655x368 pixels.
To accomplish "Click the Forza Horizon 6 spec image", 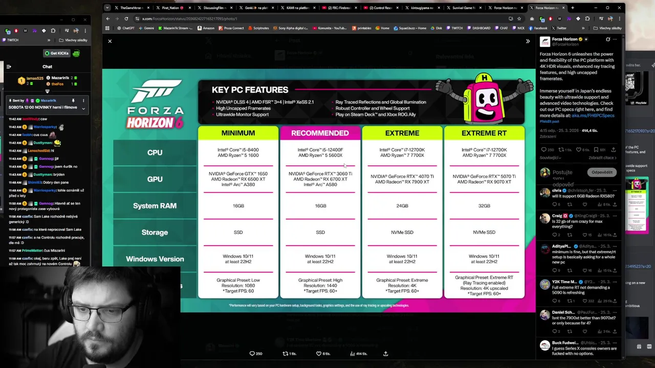I will (x=319, y=190).
